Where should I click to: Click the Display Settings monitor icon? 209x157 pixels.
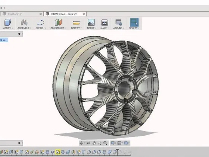pos(112,143)
